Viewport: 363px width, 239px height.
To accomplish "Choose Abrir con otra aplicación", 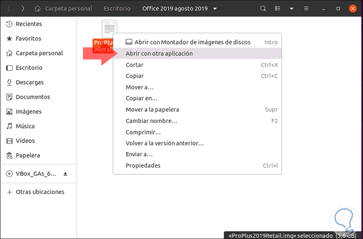I will click(x=159, y=53).
